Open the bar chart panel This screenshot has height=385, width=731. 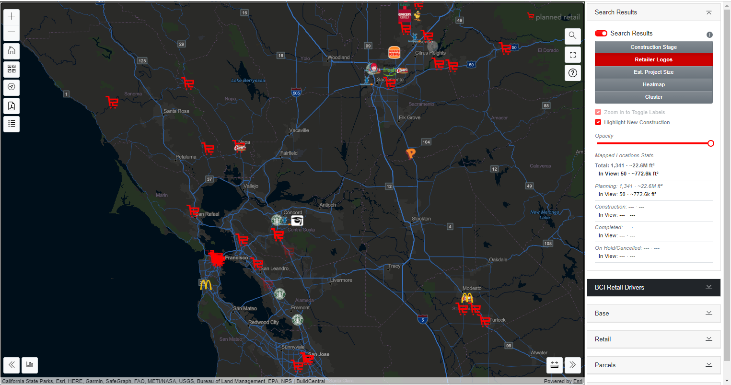(30, 365)
